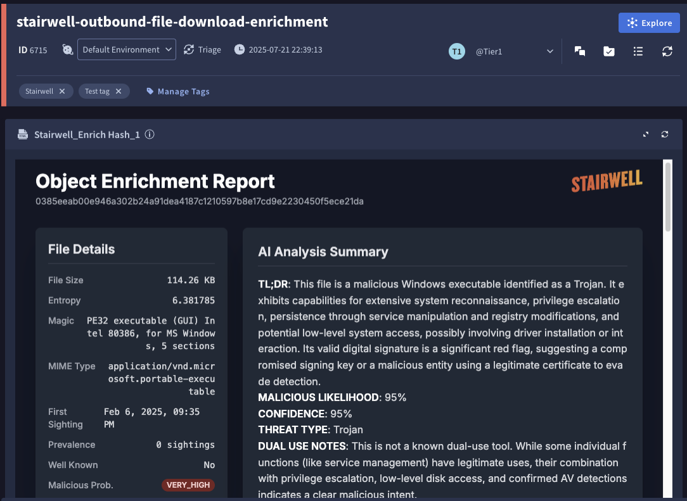Click the Stairwell tag label
The height and width of the screenshot is (501, 687).
39,91
